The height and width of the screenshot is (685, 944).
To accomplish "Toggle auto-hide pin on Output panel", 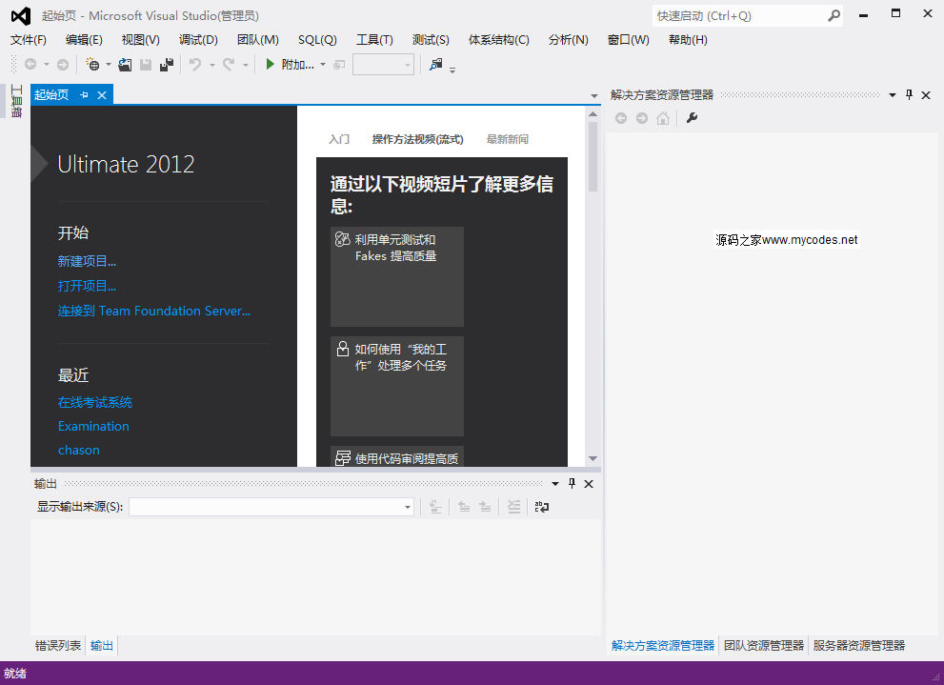I will pyautogui.click(x=572, y=484).
